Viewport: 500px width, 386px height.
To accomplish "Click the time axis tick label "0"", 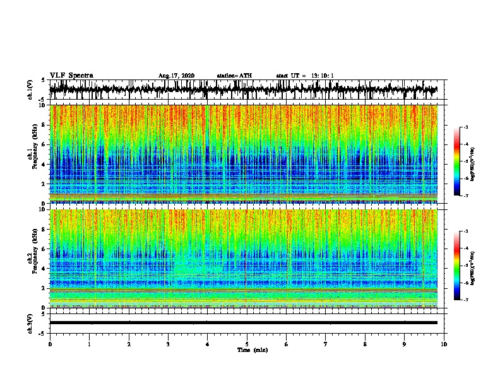I will [50, 344].
